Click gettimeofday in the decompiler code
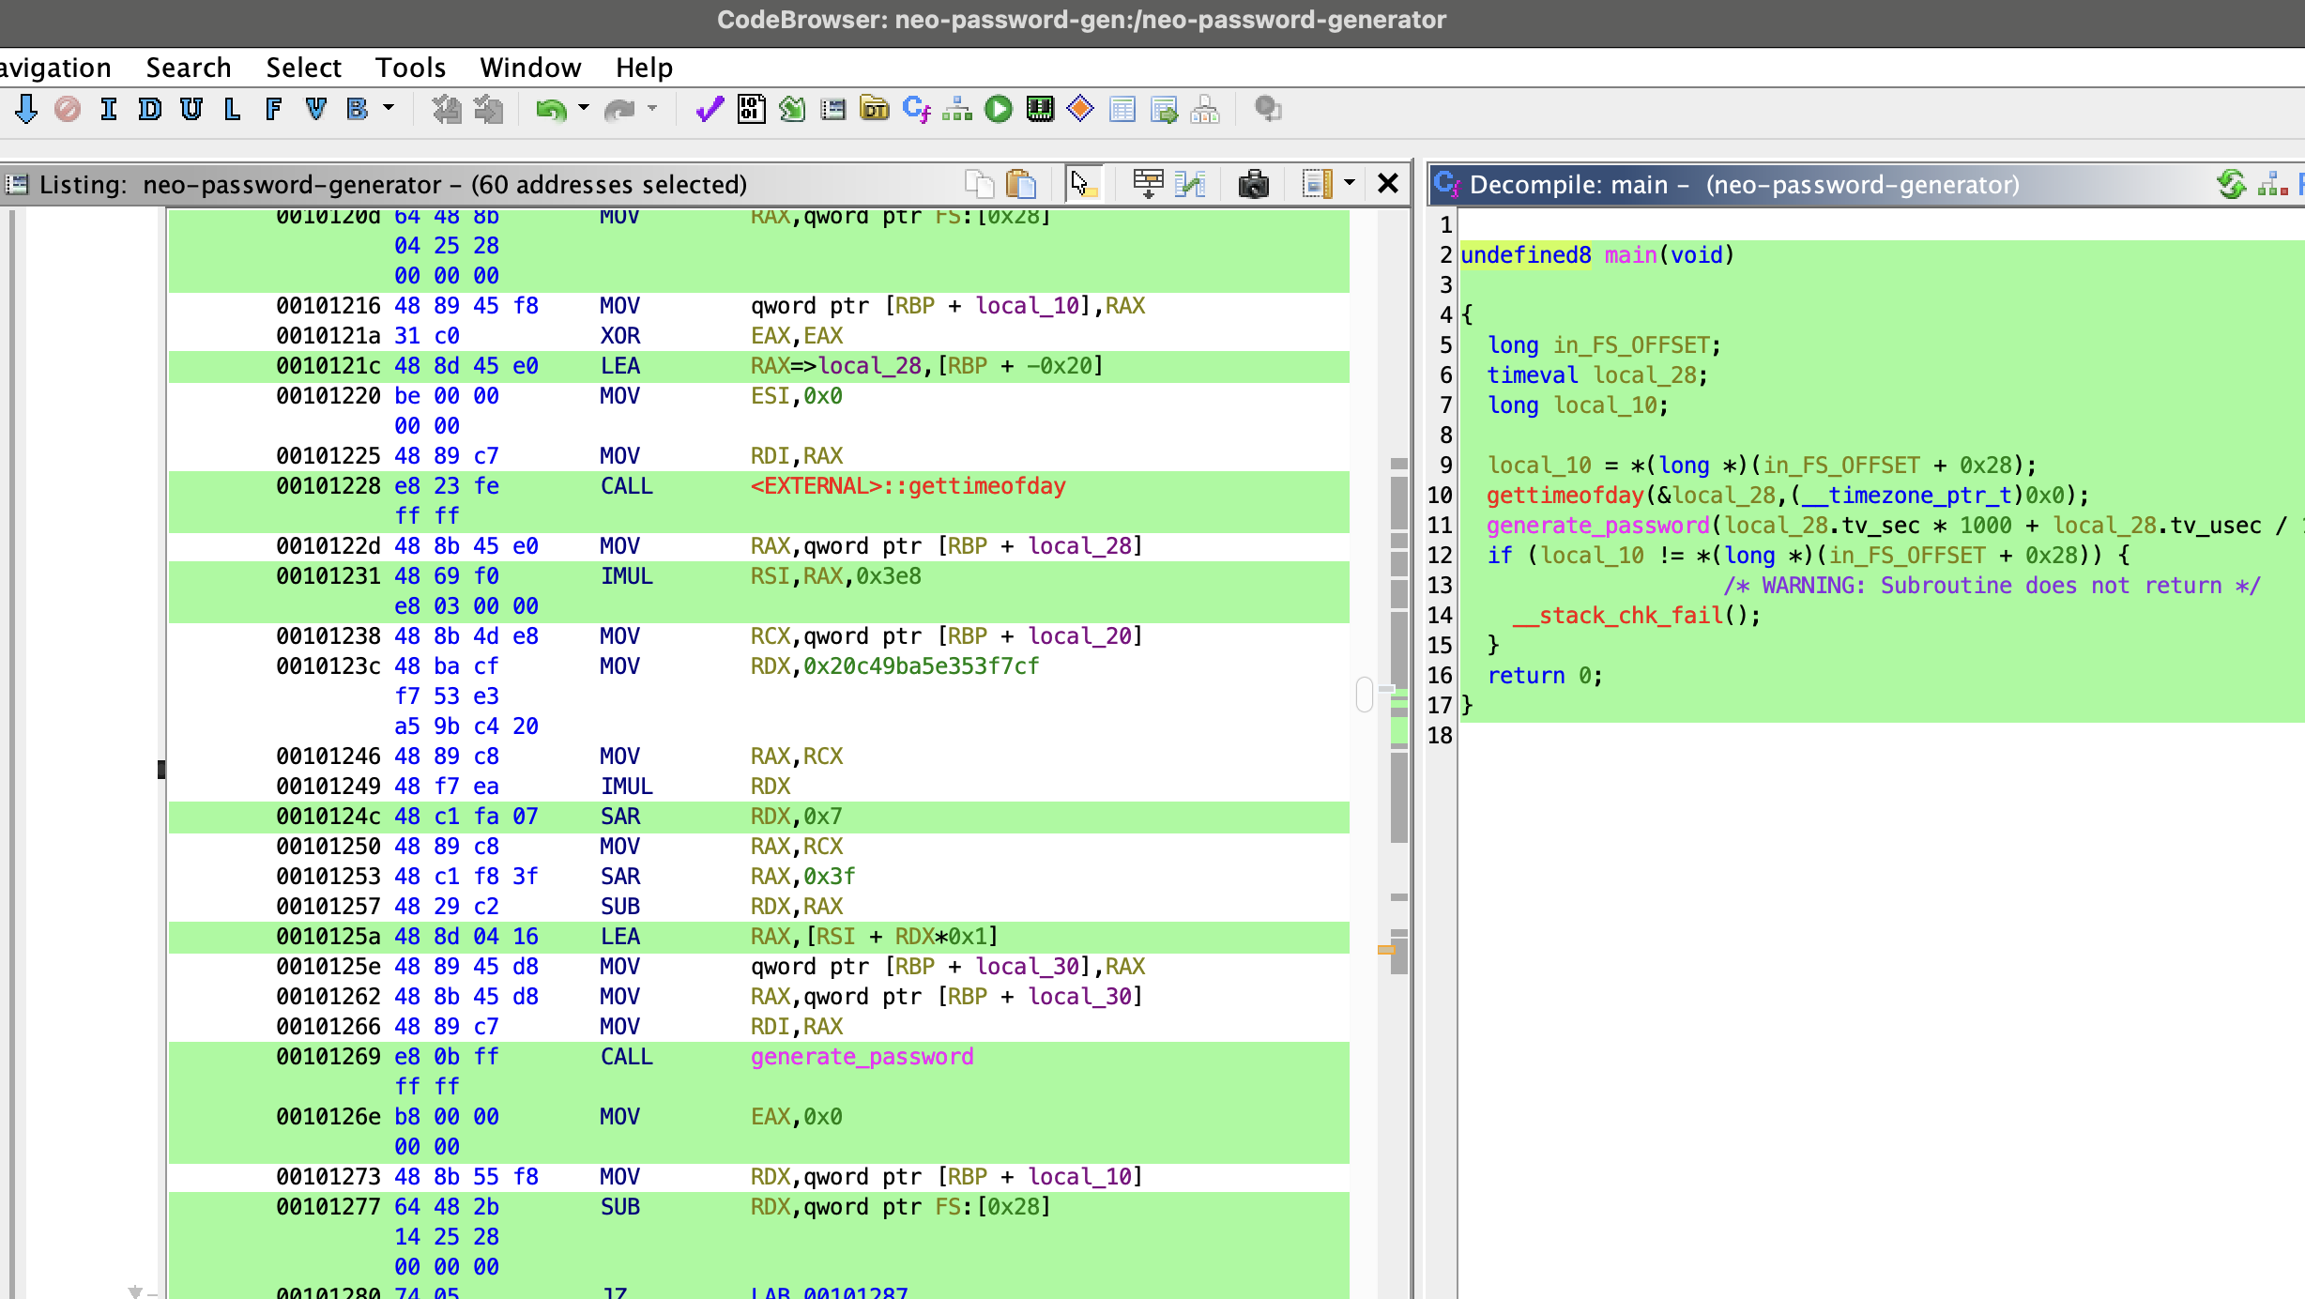The width and height of the screenshot is (2305, 1299). (1565, 496)
